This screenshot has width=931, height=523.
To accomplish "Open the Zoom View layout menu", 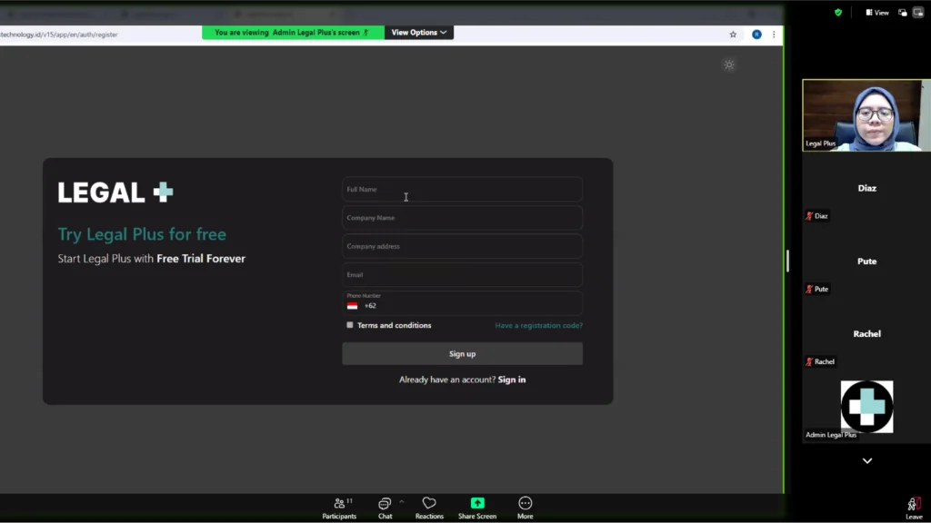I will coord(877,13).
